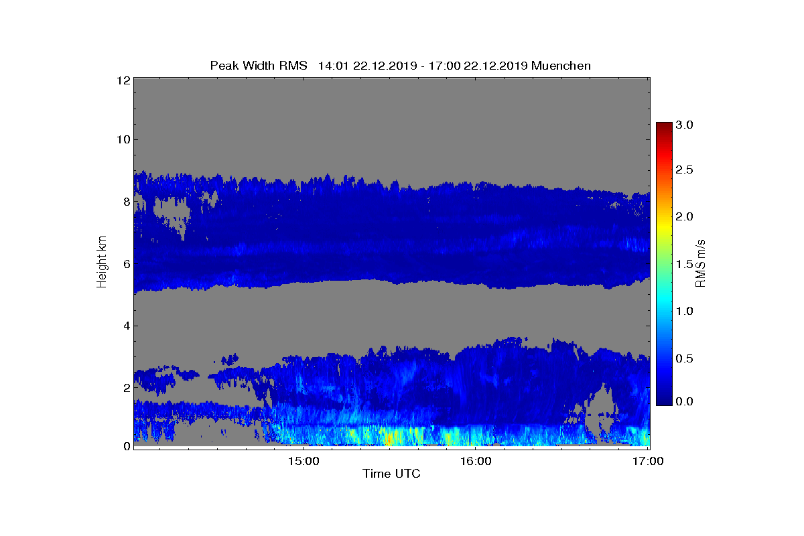The width and height of the screenshot is (804, 536).
Task: Click the colorbar value 3.0
Action: [x=684, y=125]
